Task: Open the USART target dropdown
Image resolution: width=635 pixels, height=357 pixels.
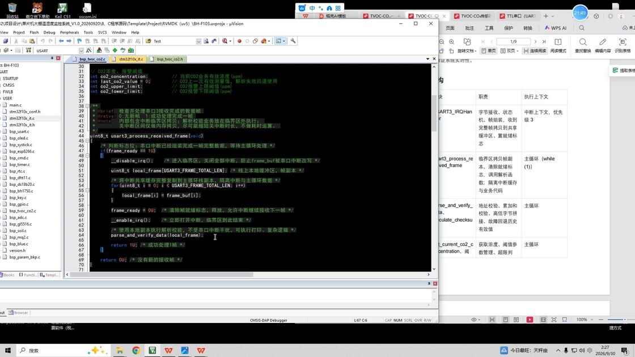Action: point(81,50)
